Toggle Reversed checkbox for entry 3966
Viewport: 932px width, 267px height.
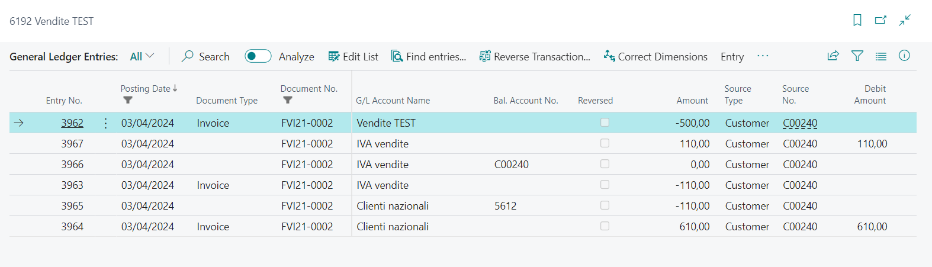coord(605,164)
